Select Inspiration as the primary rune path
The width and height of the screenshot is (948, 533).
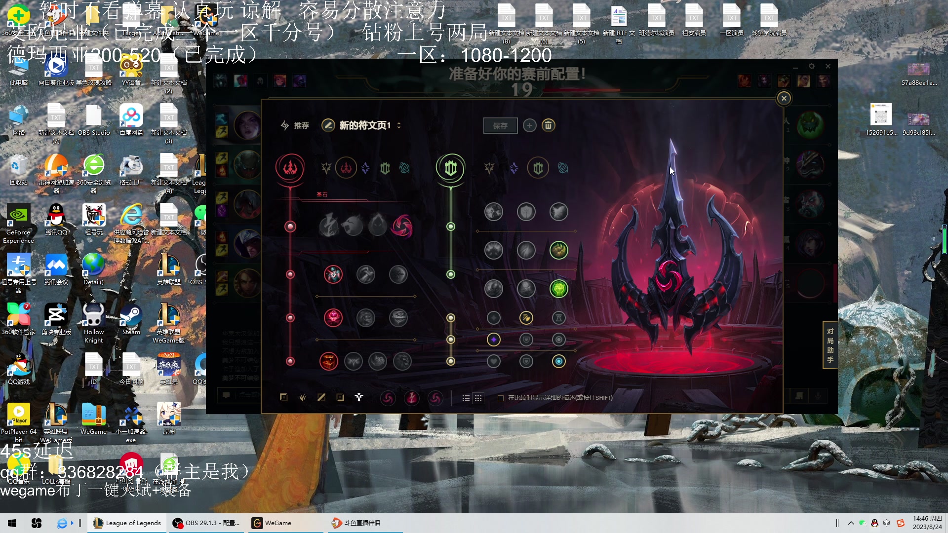(x=404, y=168)
